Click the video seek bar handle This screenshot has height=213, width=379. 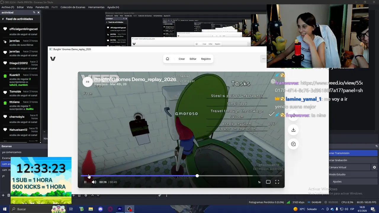197,176
